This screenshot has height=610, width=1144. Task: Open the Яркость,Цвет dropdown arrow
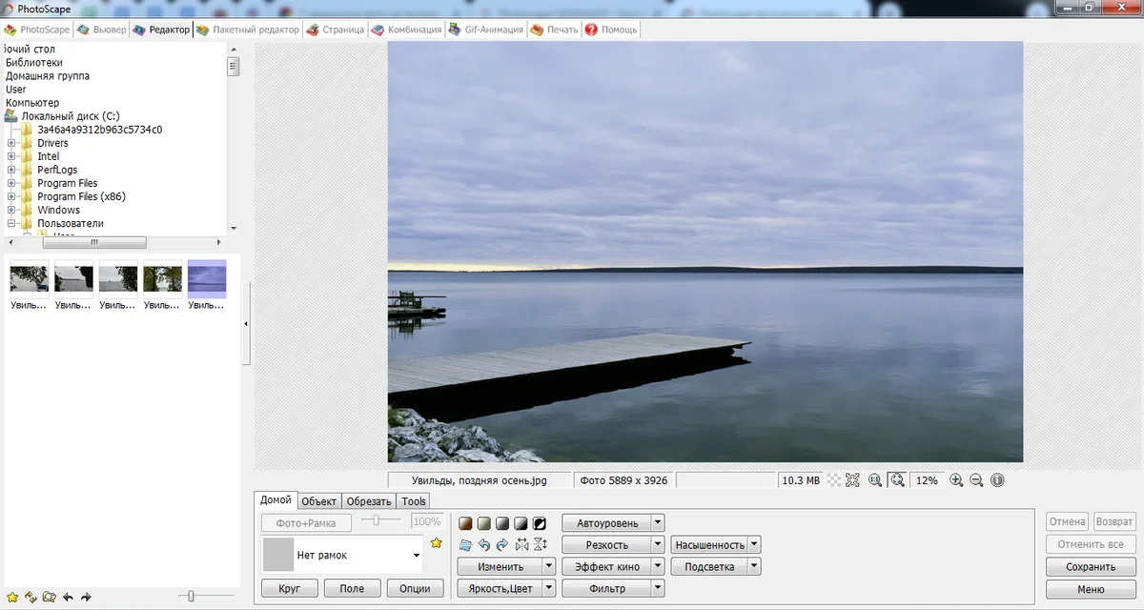tap(549, 588)
